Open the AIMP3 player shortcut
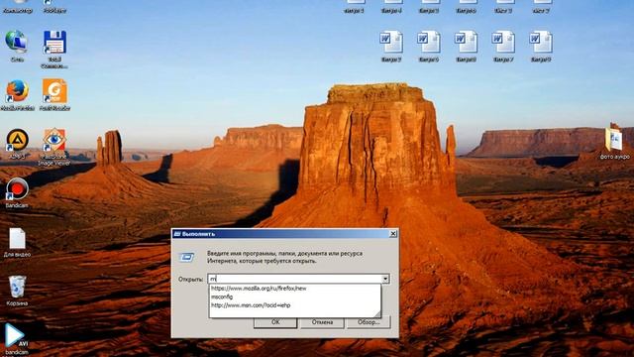 pos(17,140)
